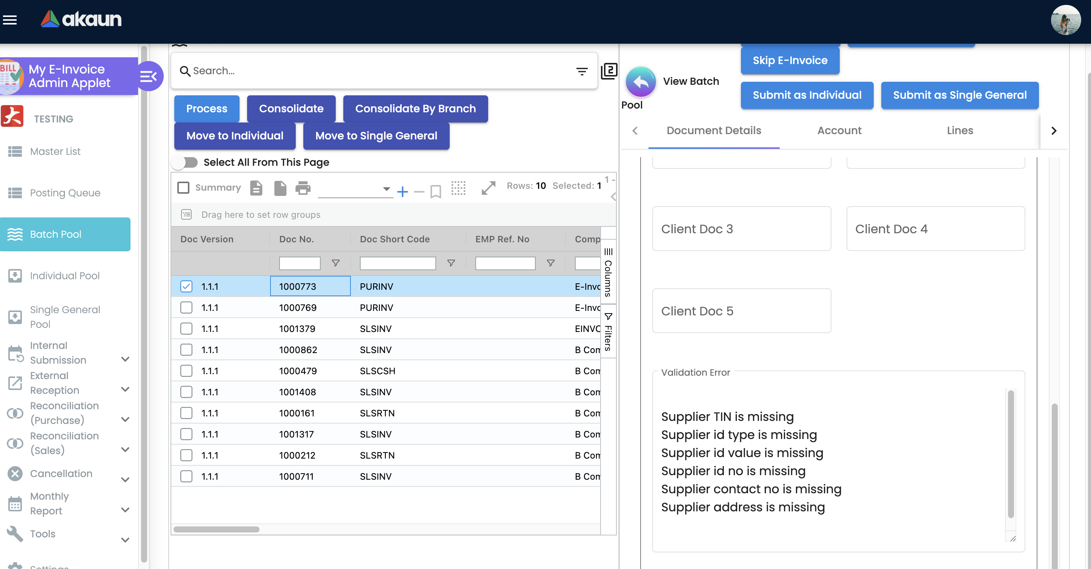Uncheck row with Doc No. 1000773

(x=186, y=286)
